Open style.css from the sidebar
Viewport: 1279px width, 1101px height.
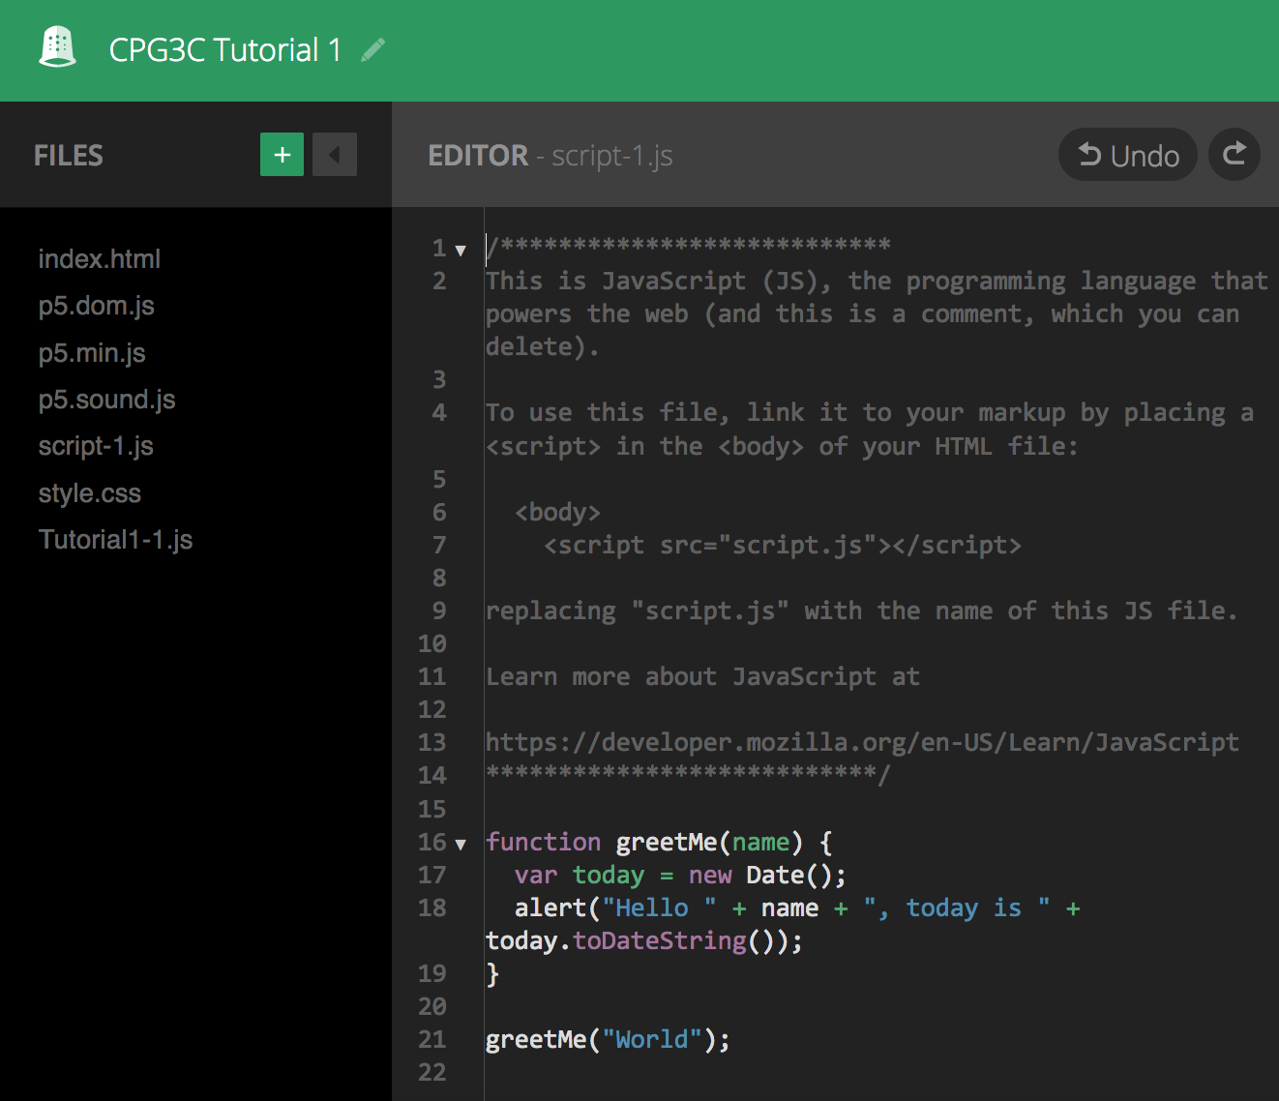90,493
